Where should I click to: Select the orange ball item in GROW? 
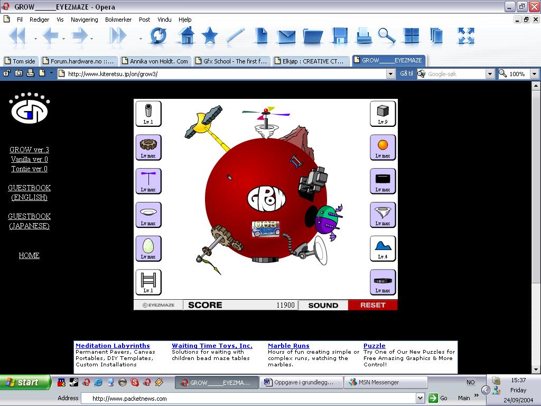click(383, 147)
